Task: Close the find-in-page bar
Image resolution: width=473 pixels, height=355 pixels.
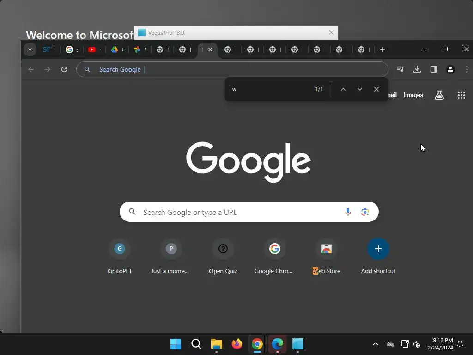Action: click(376, 89)
